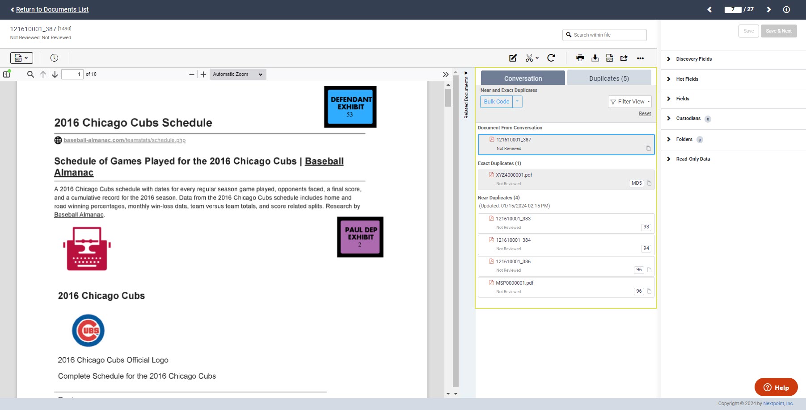Screen dimensions: 806x410
Task: Select document 121610001_386 near duplicate
Action: pyautogui.click(x=566, y=266)
